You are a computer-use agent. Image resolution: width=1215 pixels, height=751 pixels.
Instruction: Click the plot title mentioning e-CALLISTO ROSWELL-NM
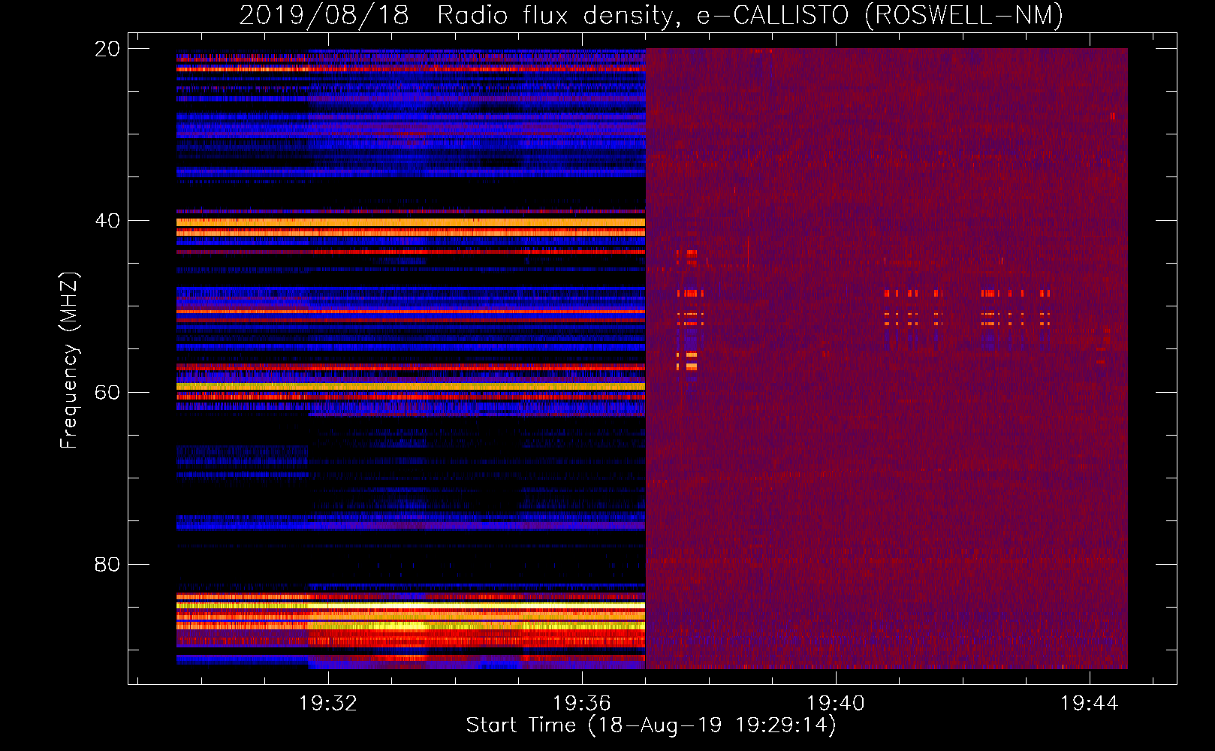tap(651, 15)
